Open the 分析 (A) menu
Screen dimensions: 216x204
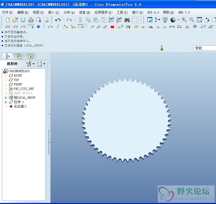69,12
